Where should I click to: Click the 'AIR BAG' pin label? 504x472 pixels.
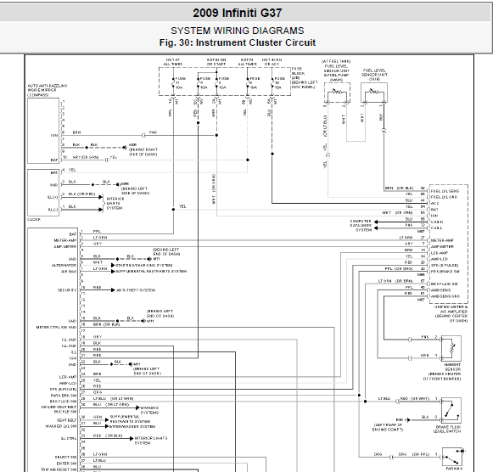coord(69,272)
